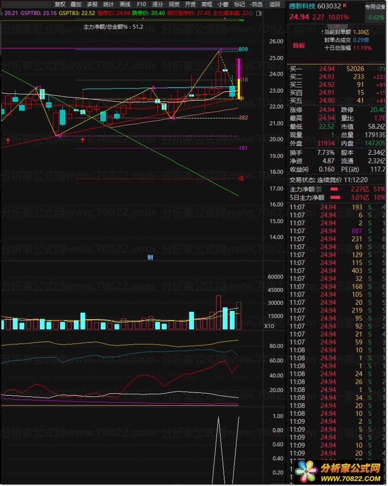This screenshot has width=388, height=486.
Task: Click the boxed 最高 value 24.94
Action: pyautogui.click(x=327, y=118)
